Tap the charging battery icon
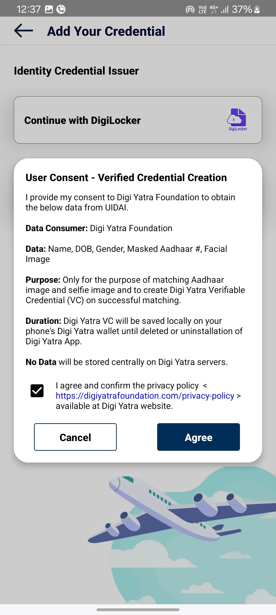The width and height of the screenshot is (276, 615). [x=257, y=10]
